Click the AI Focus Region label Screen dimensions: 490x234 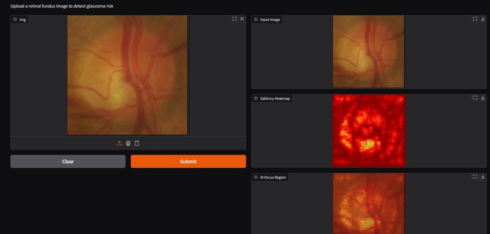[270, 177]
